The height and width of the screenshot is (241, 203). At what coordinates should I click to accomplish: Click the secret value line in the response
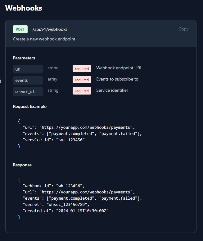[56, 204]
